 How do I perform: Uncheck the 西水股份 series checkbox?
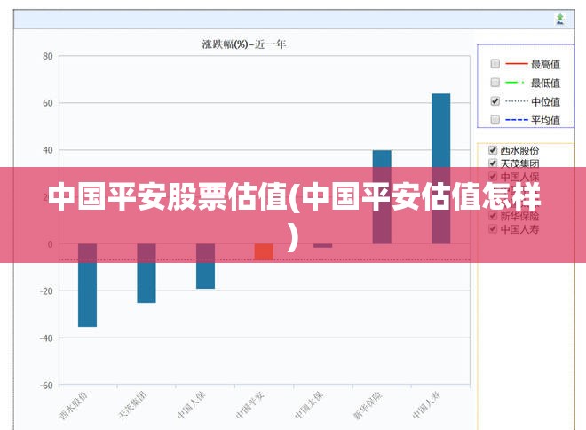coord(493,150)
